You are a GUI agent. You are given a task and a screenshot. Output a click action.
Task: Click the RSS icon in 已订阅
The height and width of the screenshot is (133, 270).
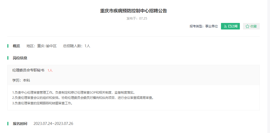coord(225,26)
